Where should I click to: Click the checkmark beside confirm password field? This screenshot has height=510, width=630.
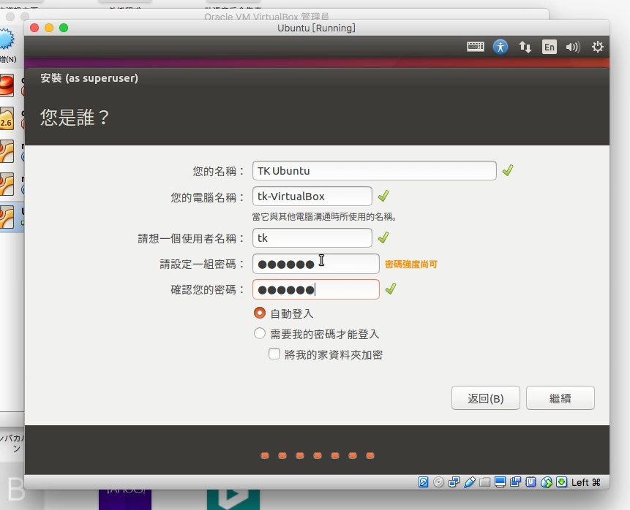[391, 289]
